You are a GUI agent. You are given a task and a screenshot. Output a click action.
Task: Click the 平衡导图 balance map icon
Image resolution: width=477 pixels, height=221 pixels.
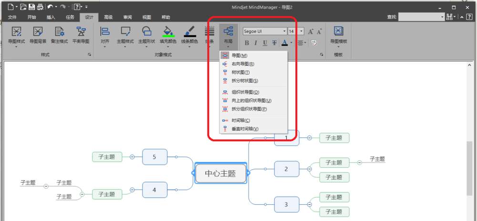point(81,31)
